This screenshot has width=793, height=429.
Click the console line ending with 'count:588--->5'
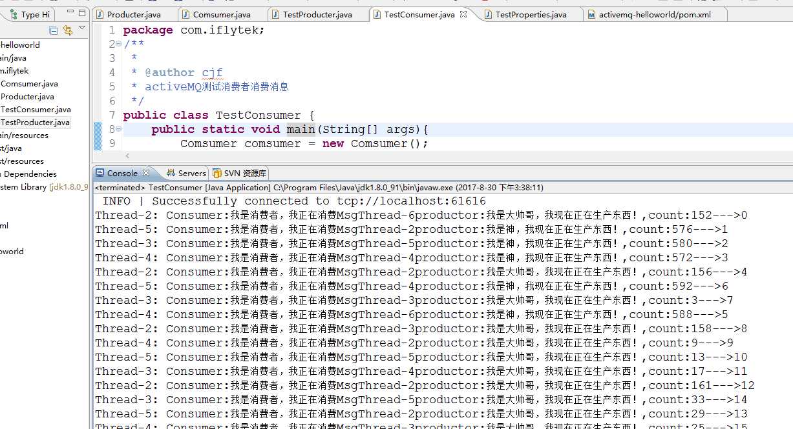[x=412, y=314]
